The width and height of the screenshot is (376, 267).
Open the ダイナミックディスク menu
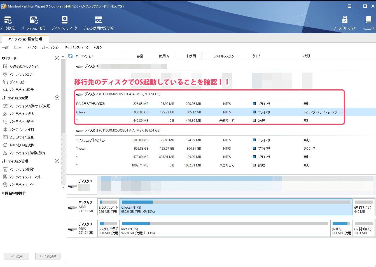tap(77, 47)
